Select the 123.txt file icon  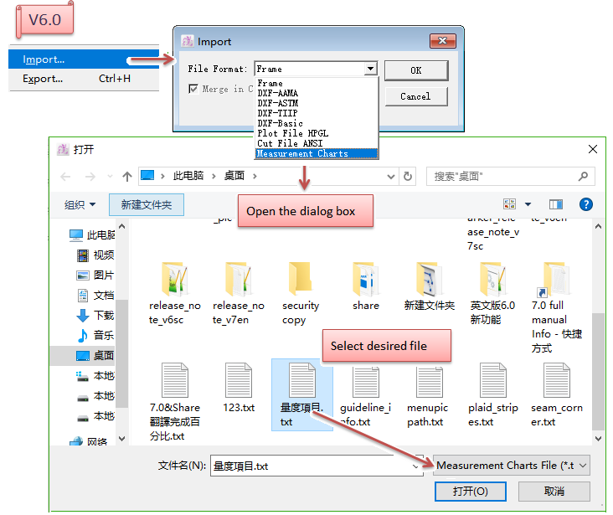239,383
